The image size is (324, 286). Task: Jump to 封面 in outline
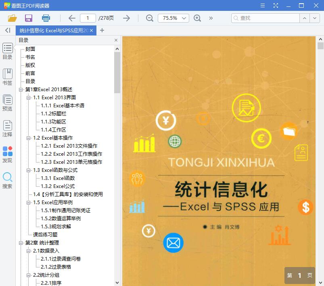(30, 49)
